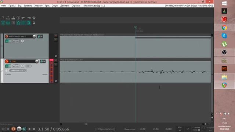Click the 4/4 time signature field
The width and height of the screenshot is (235, 132).
(188, 129)
